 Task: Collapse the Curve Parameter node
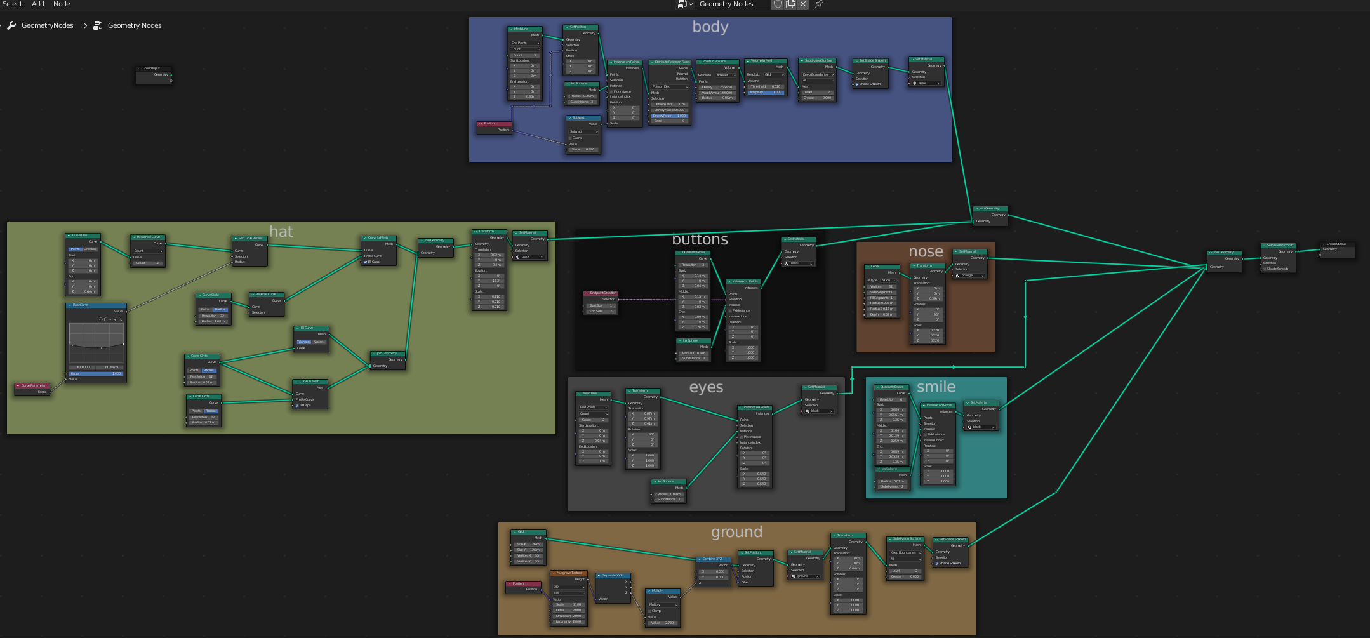18,385
